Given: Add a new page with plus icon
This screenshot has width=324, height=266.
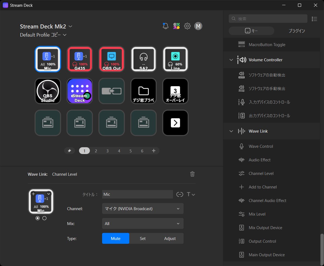Looking at the screenshot, I should [153, 151].
